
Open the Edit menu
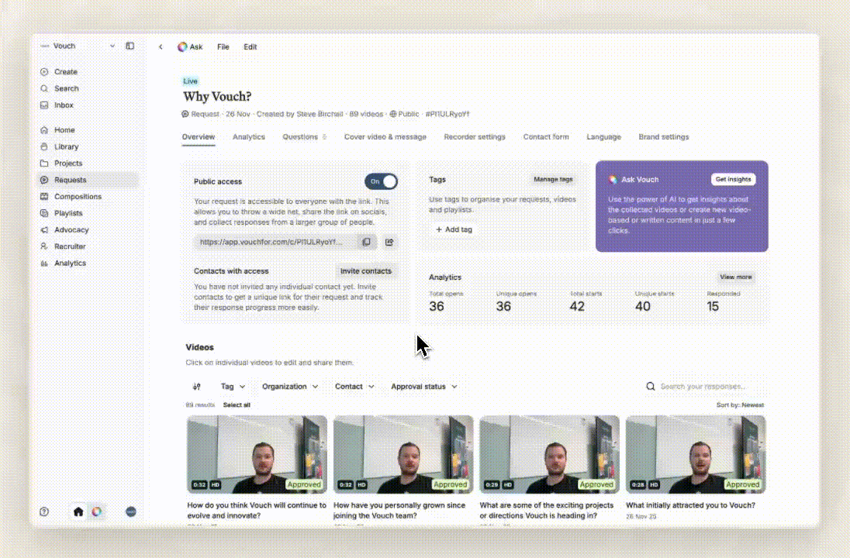(250, 47)
